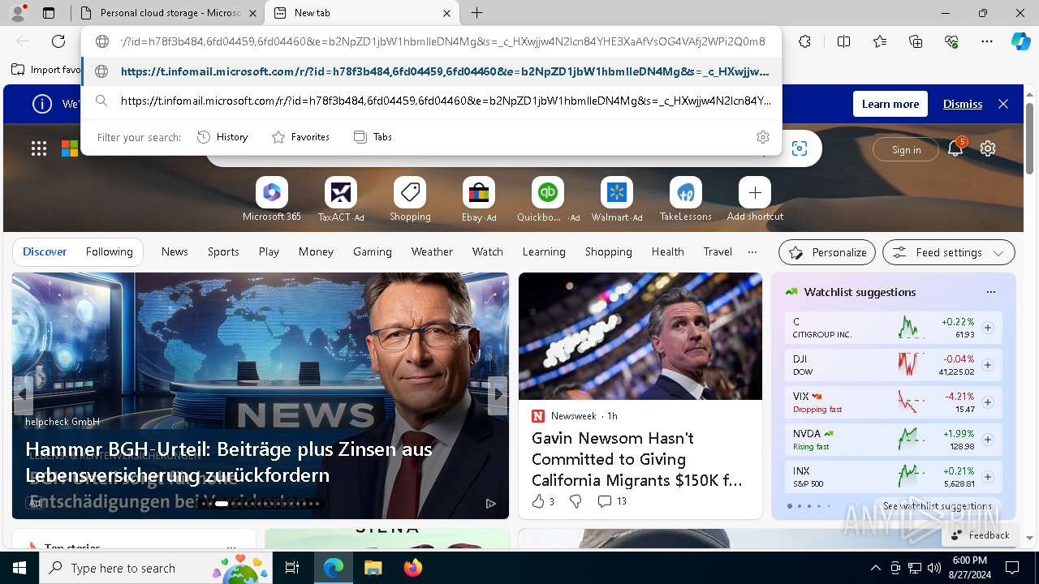The height and width of the screenshot is (584, 1039).
Task: Open the Money feed tab
Action: pyautogui.click(x=316, y=252)
